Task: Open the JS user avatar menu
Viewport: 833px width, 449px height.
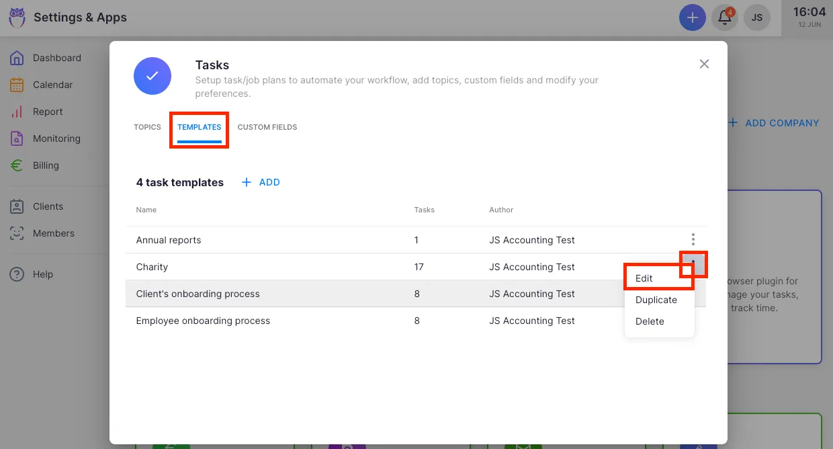Action: pos(756,17)
